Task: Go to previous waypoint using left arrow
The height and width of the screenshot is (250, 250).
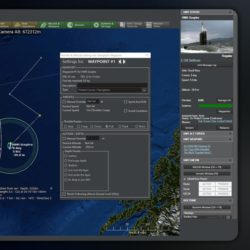Action: pos(120,62)
